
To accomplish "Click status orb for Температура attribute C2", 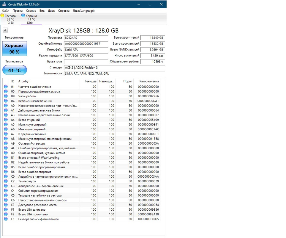I will click(x=6, y=181).
